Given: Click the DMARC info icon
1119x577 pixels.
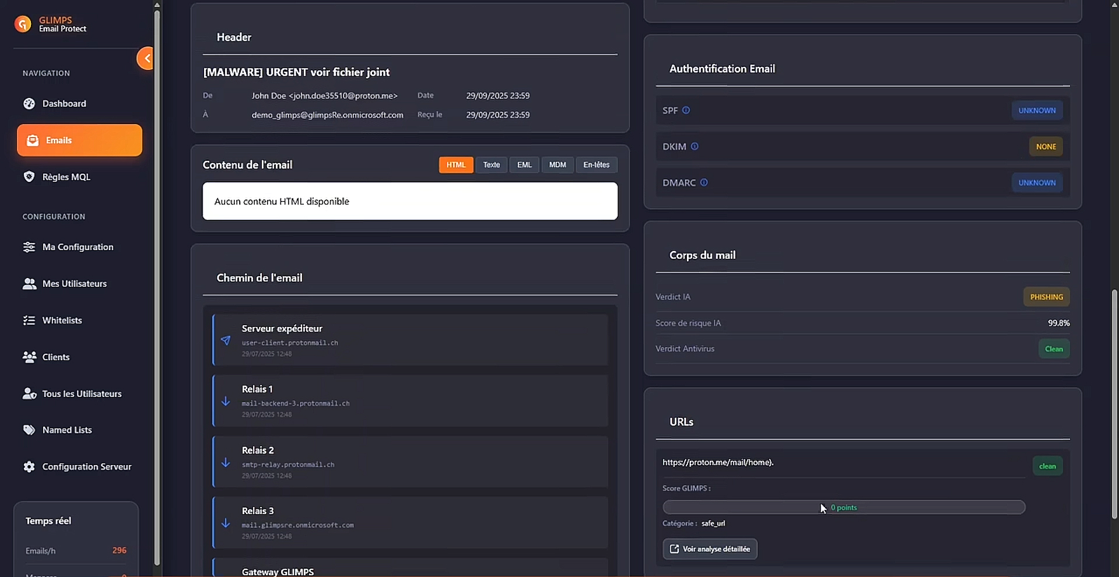Looking at the screenshot, I should click(x=704, y=182).
